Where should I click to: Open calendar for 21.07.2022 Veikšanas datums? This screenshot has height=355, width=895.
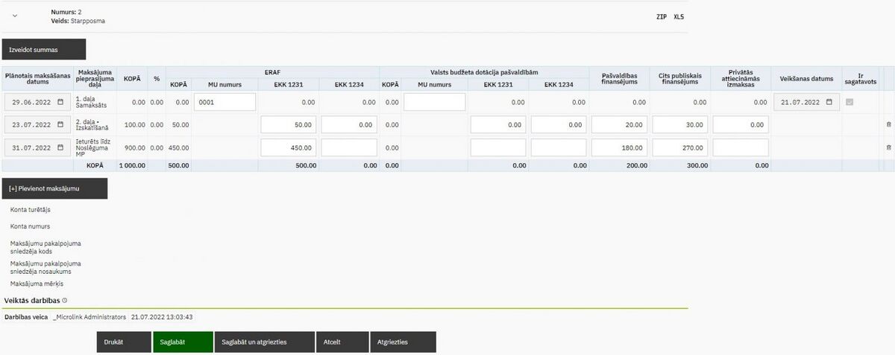click(x=829, y=102)
